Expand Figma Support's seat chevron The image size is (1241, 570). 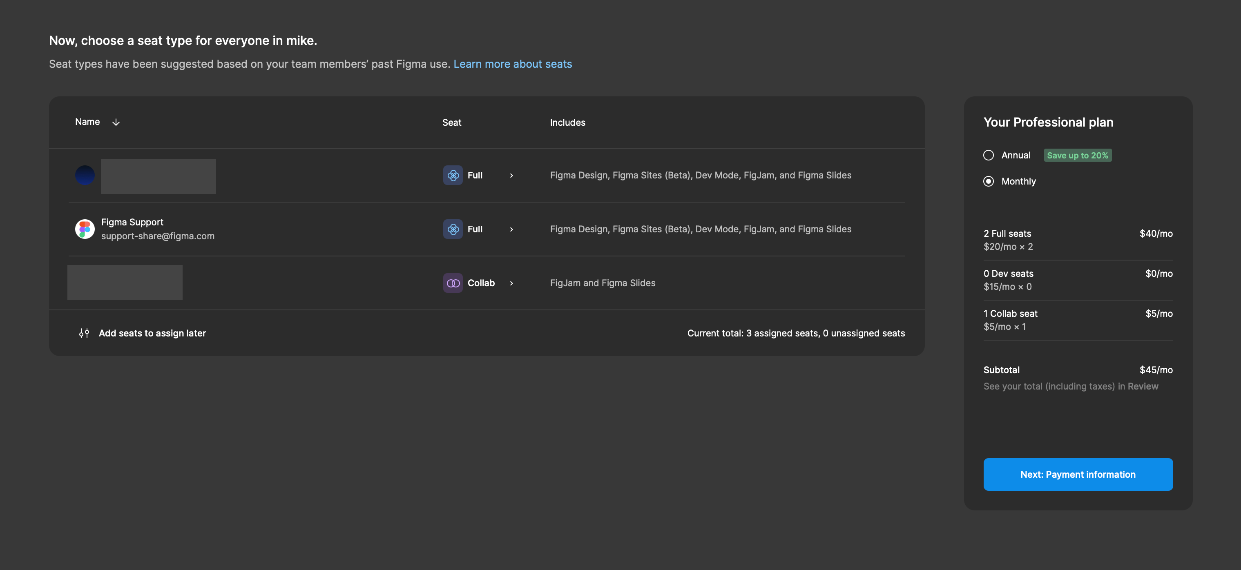tap(511, 229)
